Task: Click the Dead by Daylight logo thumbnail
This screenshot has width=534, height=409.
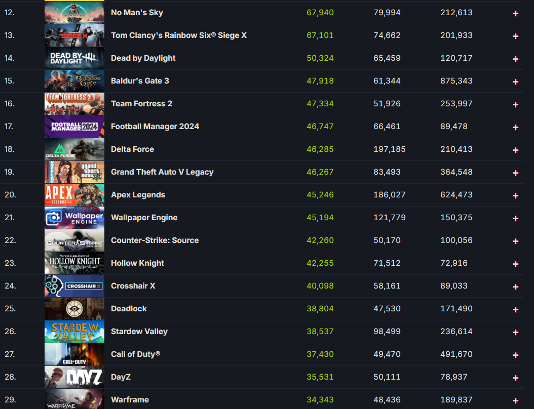Action: tap(74, 58)
